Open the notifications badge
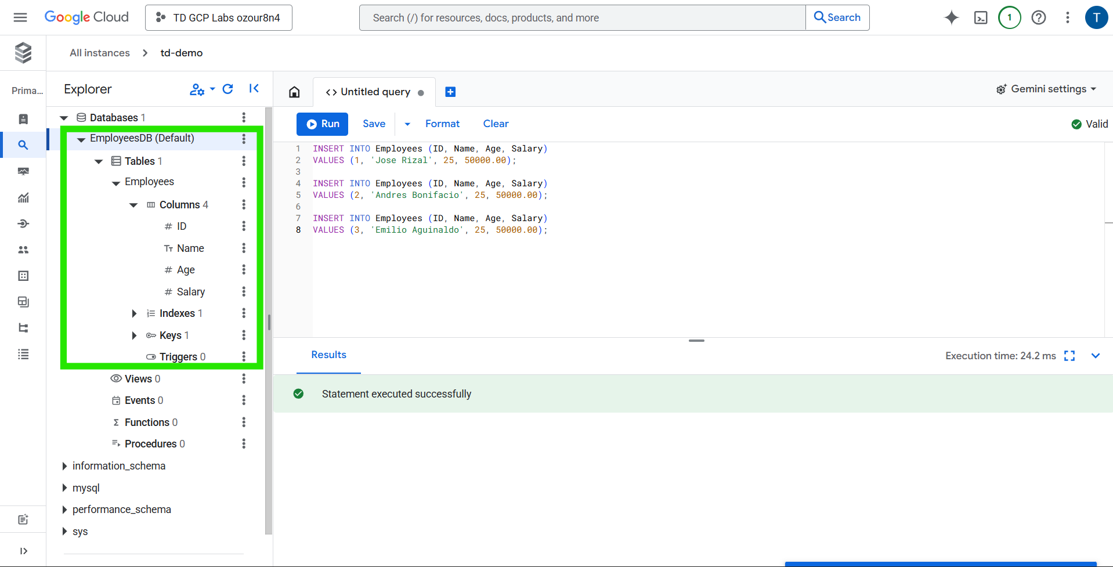 pos(1009,17)
